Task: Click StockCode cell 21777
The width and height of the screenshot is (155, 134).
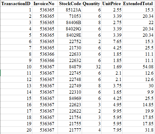Action: click(x=70, y=130)
